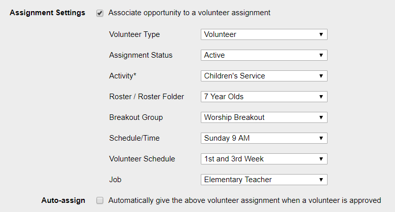
Task: Open the Volunteer Type dropdown
Action: pyautogui.click(x=264, y=34)
